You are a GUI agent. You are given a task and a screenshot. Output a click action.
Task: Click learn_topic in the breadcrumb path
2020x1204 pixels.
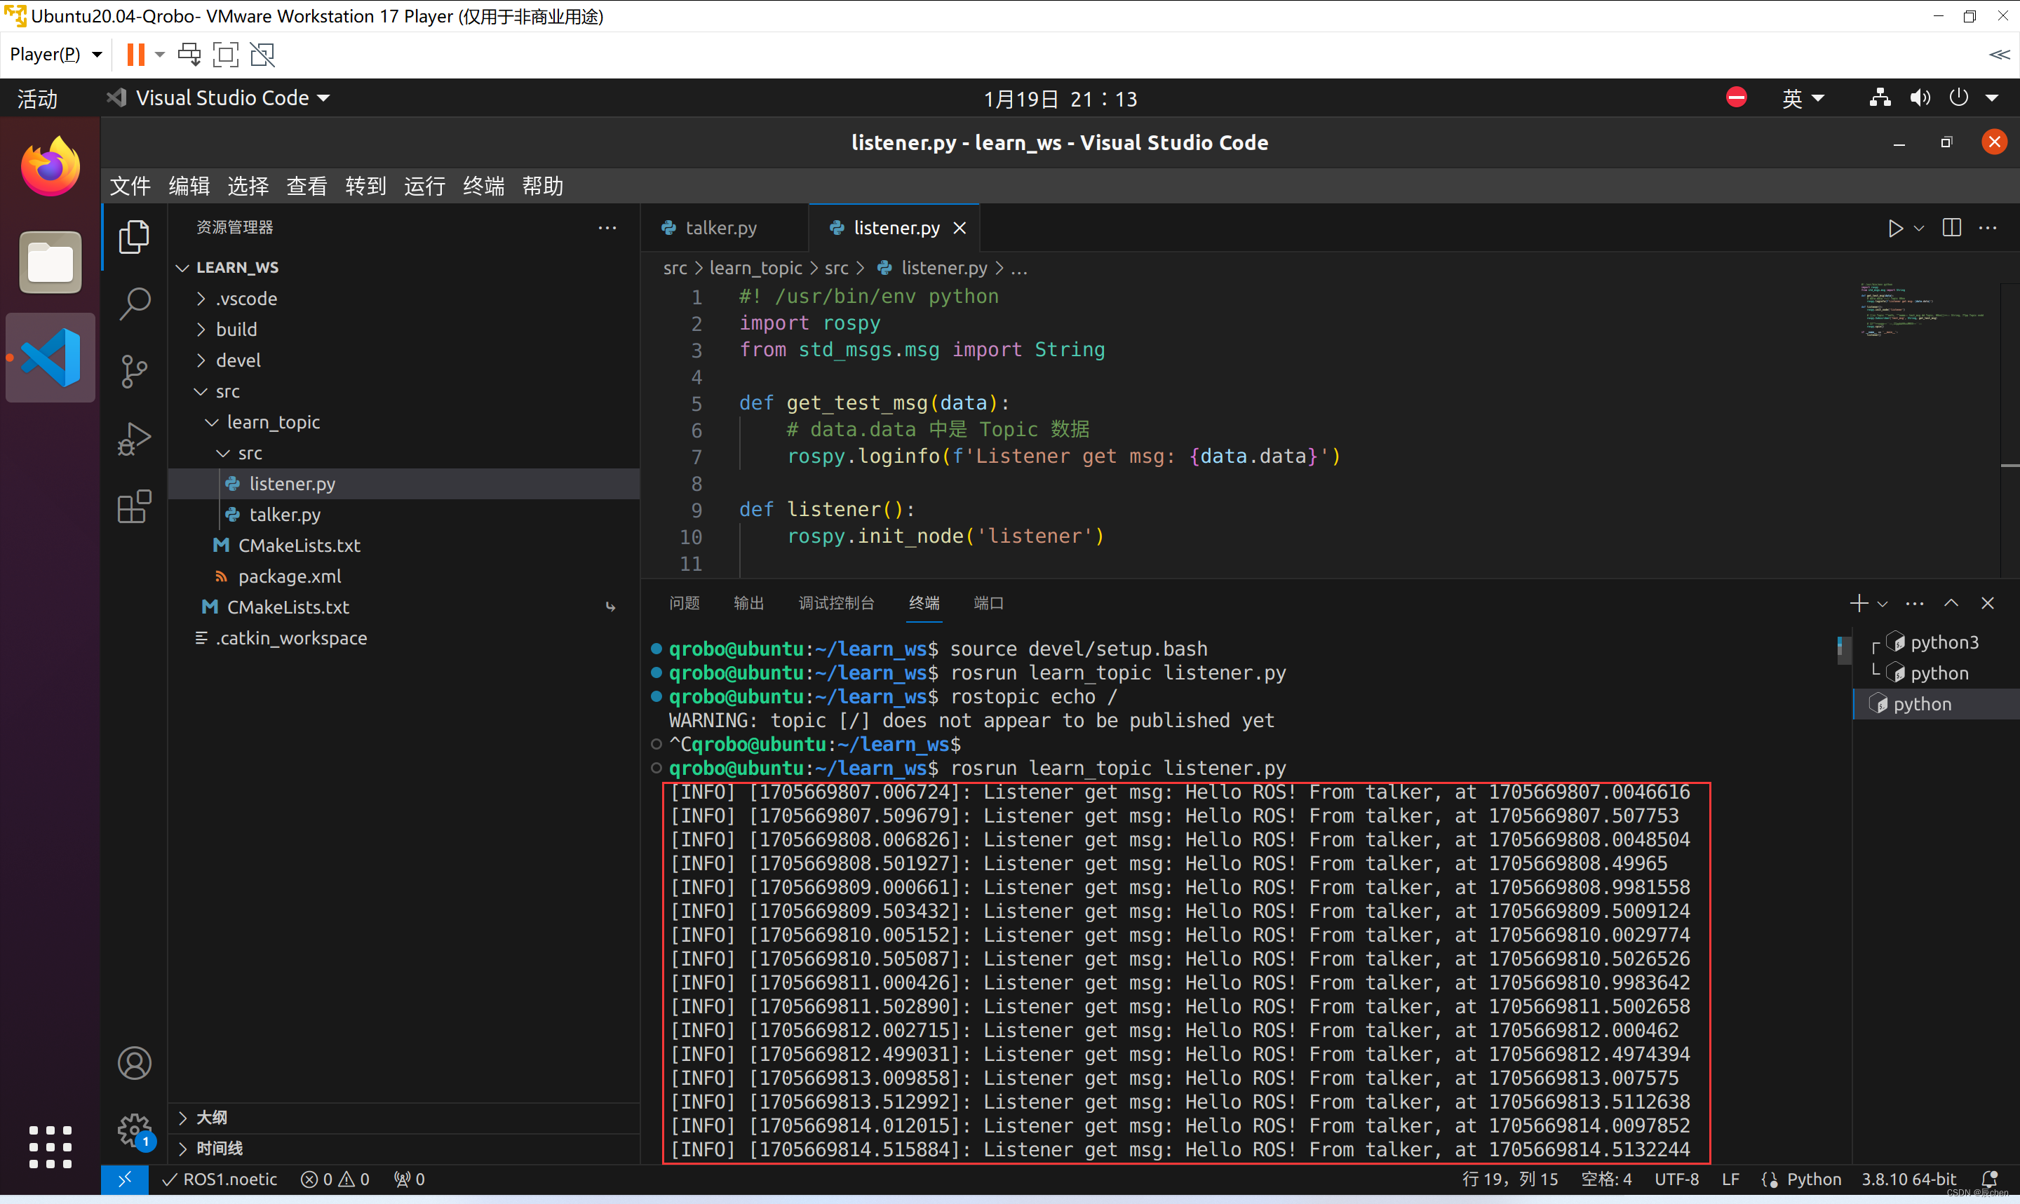(755, 268)
